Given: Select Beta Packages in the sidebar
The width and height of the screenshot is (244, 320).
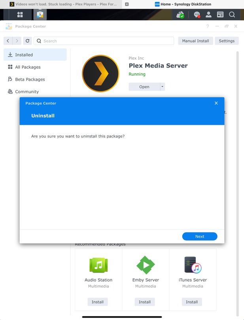Looking at the screenshot, I should (35, 79).
